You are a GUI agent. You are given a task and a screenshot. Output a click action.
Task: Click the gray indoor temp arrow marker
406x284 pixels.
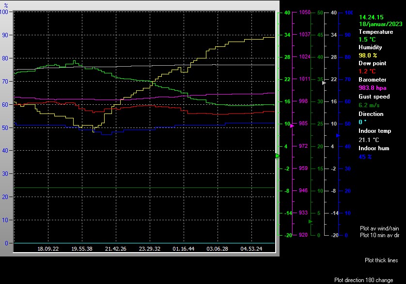(325, 83)
